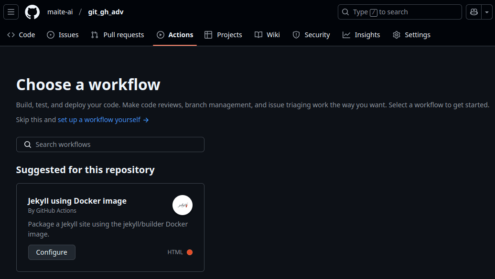
Task: Select the Actions tab
Action: point(175,35)
